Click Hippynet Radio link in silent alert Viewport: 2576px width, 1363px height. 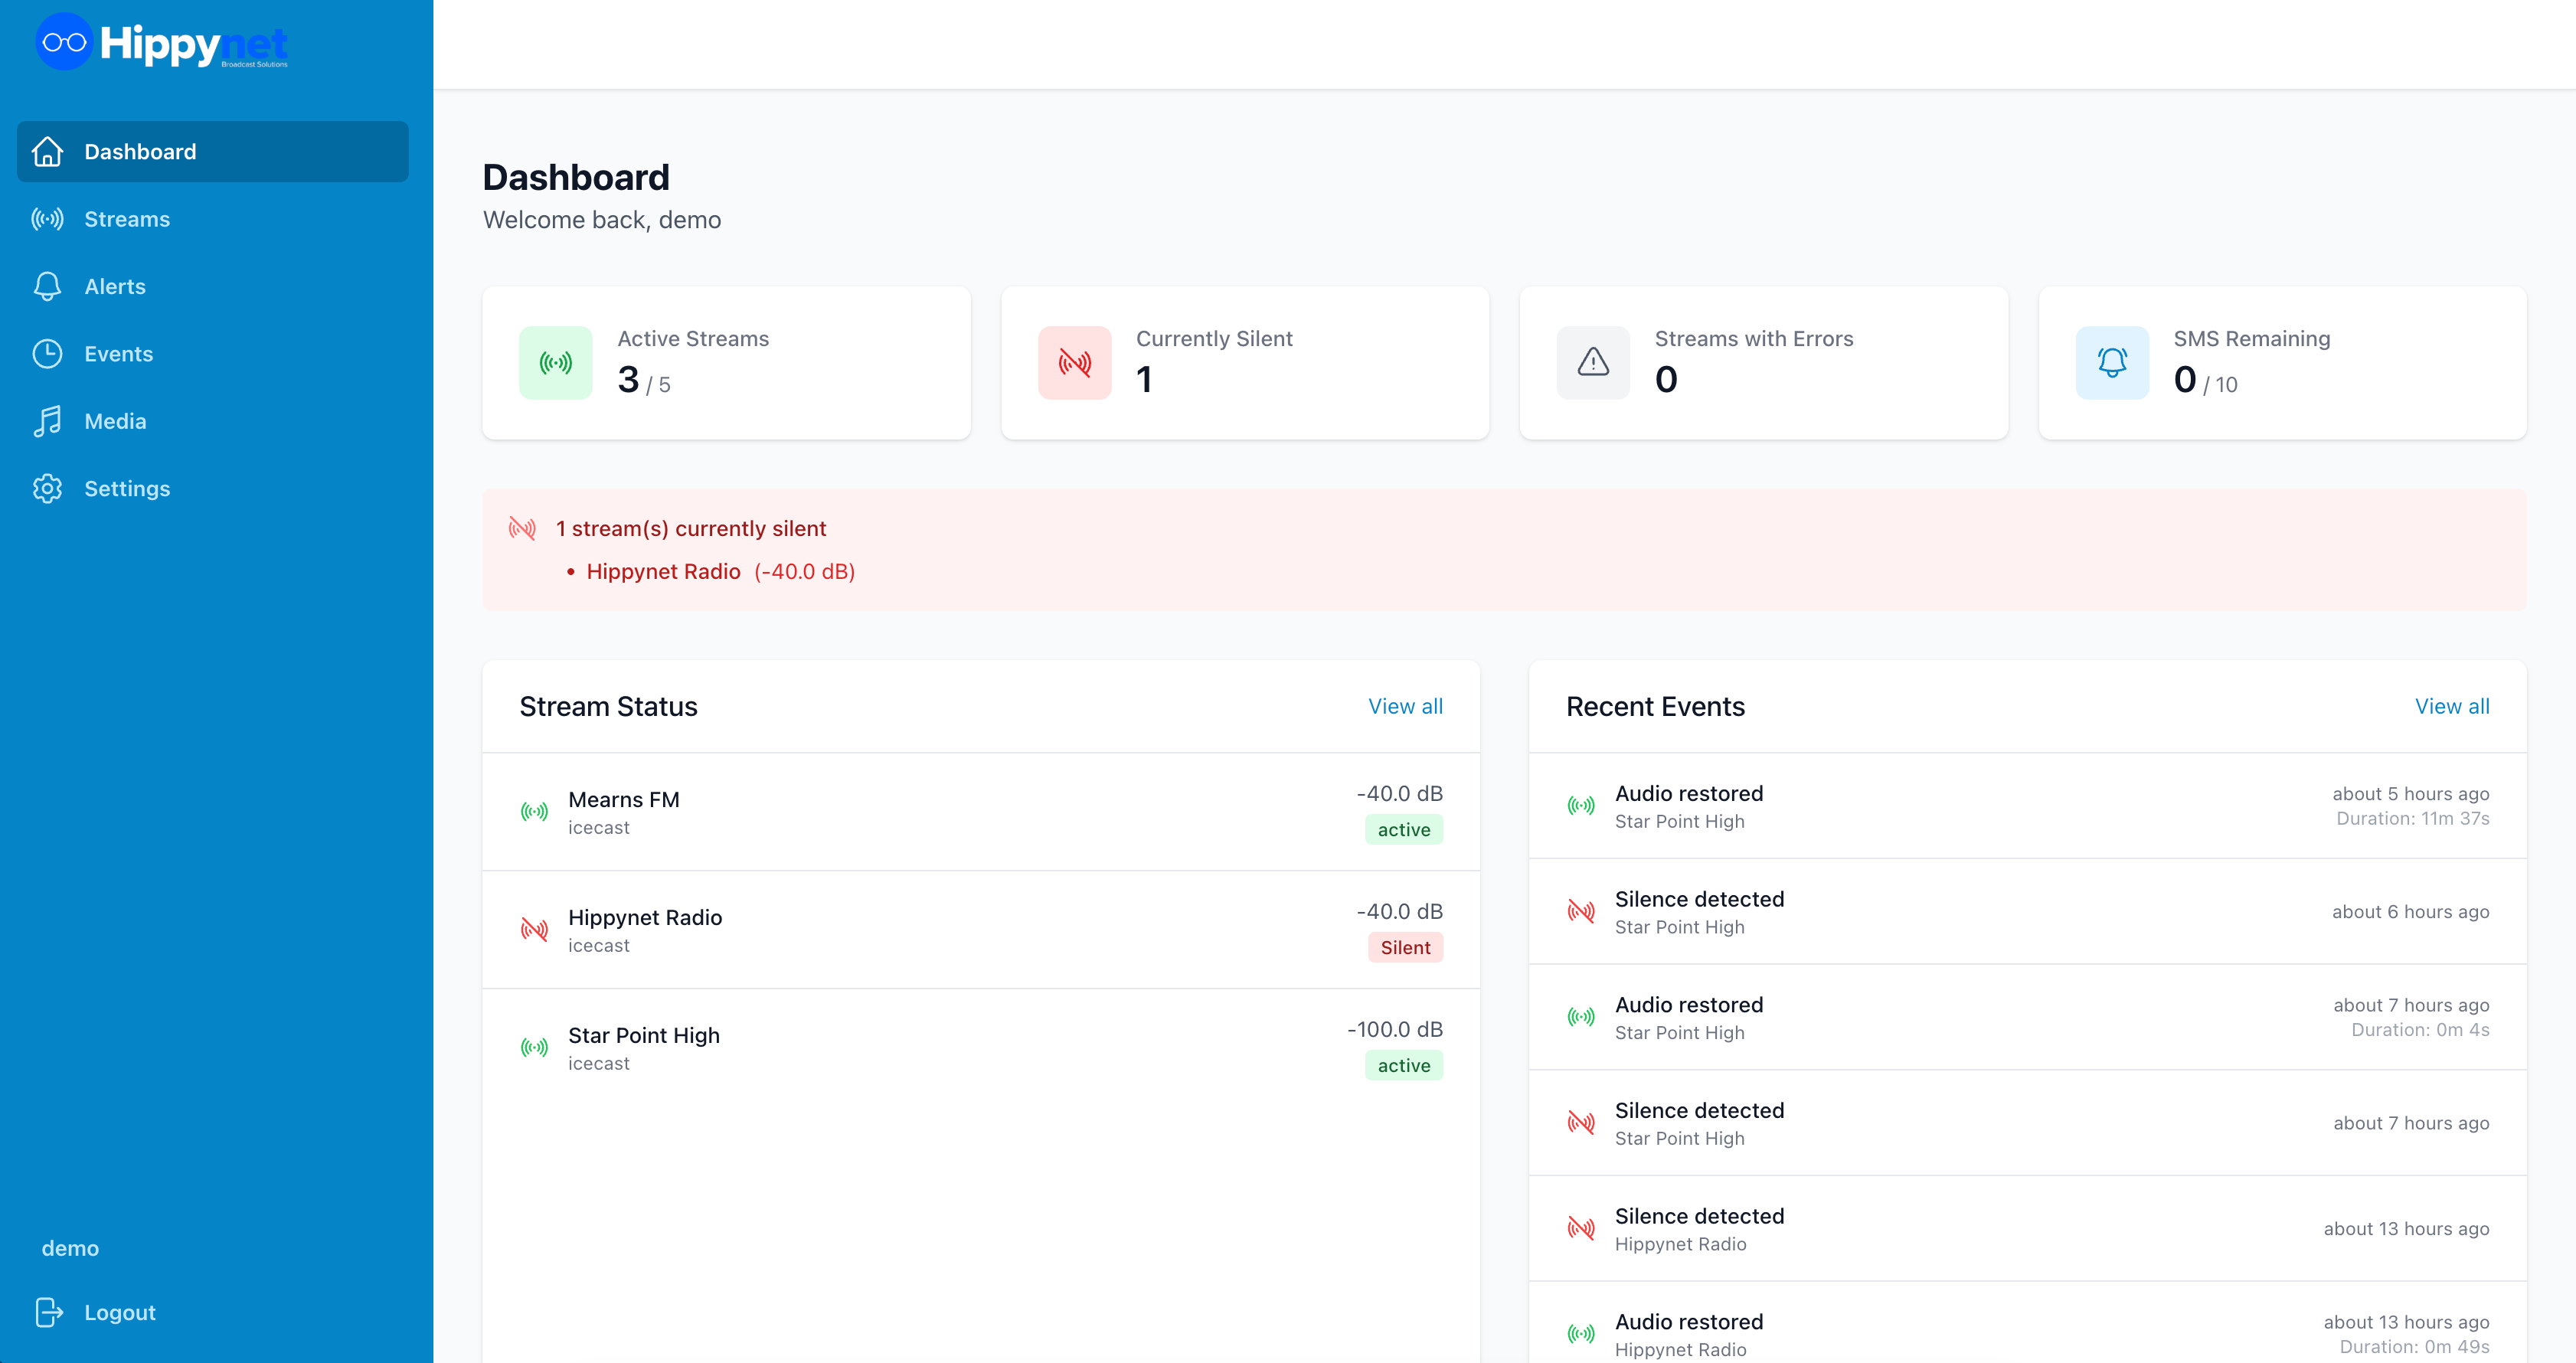click(663, 572)
